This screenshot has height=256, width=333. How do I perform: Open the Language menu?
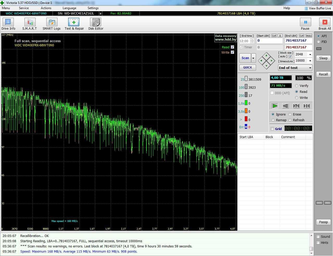[x=69, y=8]
